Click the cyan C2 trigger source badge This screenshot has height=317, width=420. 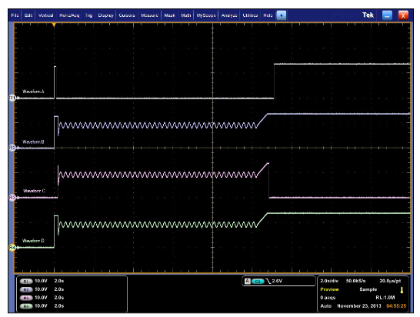click(x=258, y=282)
